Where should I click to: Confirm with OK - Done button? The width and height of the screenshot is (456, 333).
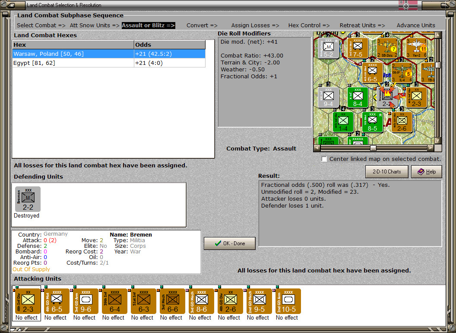[x=229, y=243]
